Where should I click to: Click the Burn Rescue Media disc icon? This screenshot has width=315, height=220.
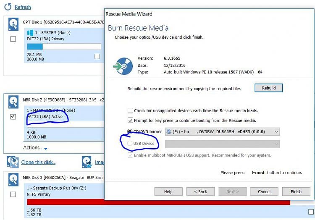[x=123, y=66]
